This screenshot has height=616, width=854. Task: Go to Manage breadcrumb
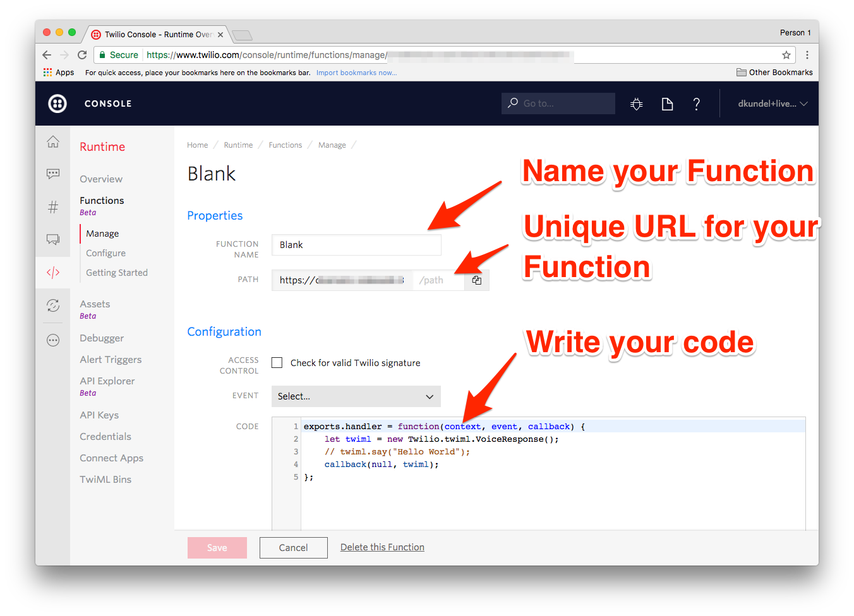(332, 145)
